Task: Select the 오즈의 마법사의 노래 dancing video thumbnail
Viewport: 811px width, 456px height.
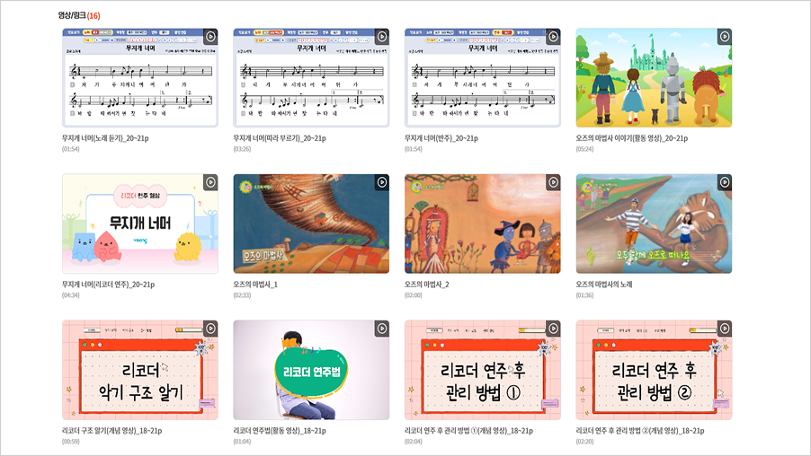Action: tap(654, 224)
